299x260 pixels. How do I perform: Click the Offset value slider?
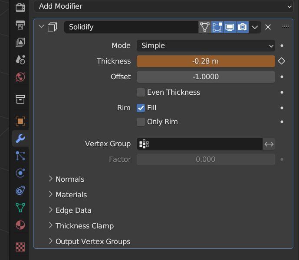click(x=206, y=77)
